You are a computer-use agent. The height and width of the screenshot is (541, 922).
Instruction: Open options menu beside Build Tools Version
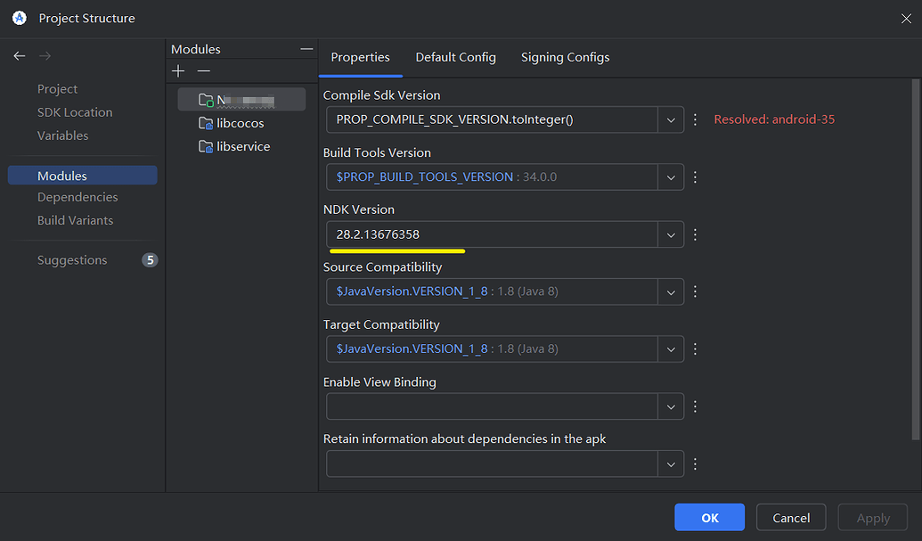tap(695, 176)
